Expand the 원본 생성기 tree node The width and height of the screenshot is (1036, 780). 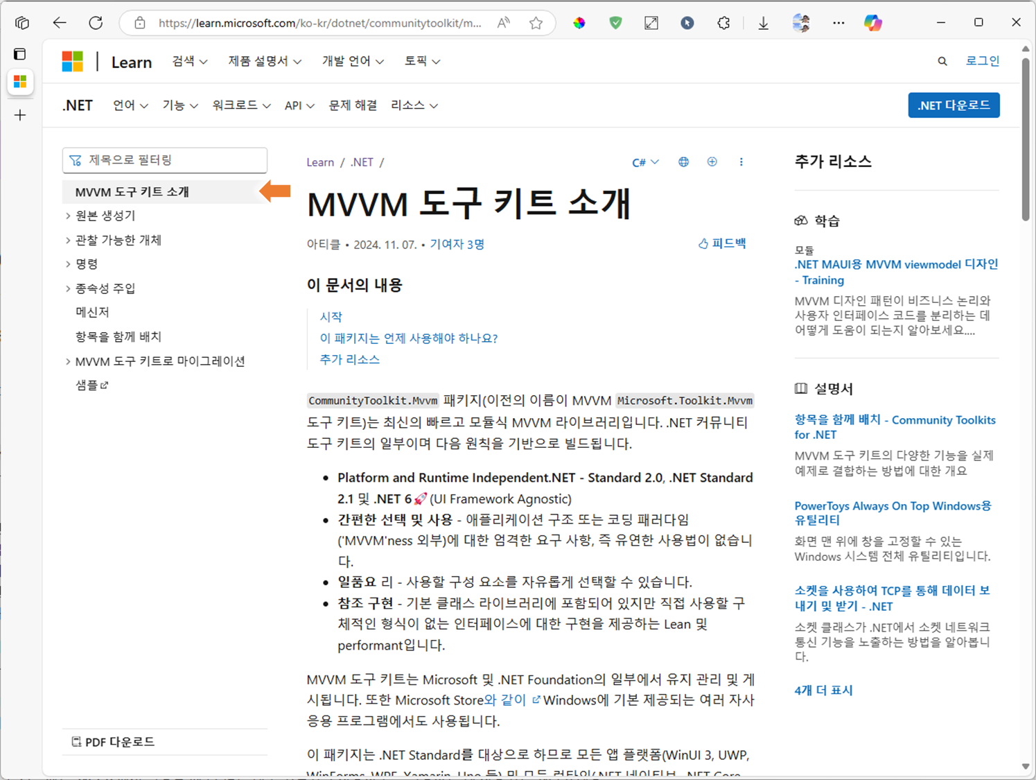coord(68,216)
